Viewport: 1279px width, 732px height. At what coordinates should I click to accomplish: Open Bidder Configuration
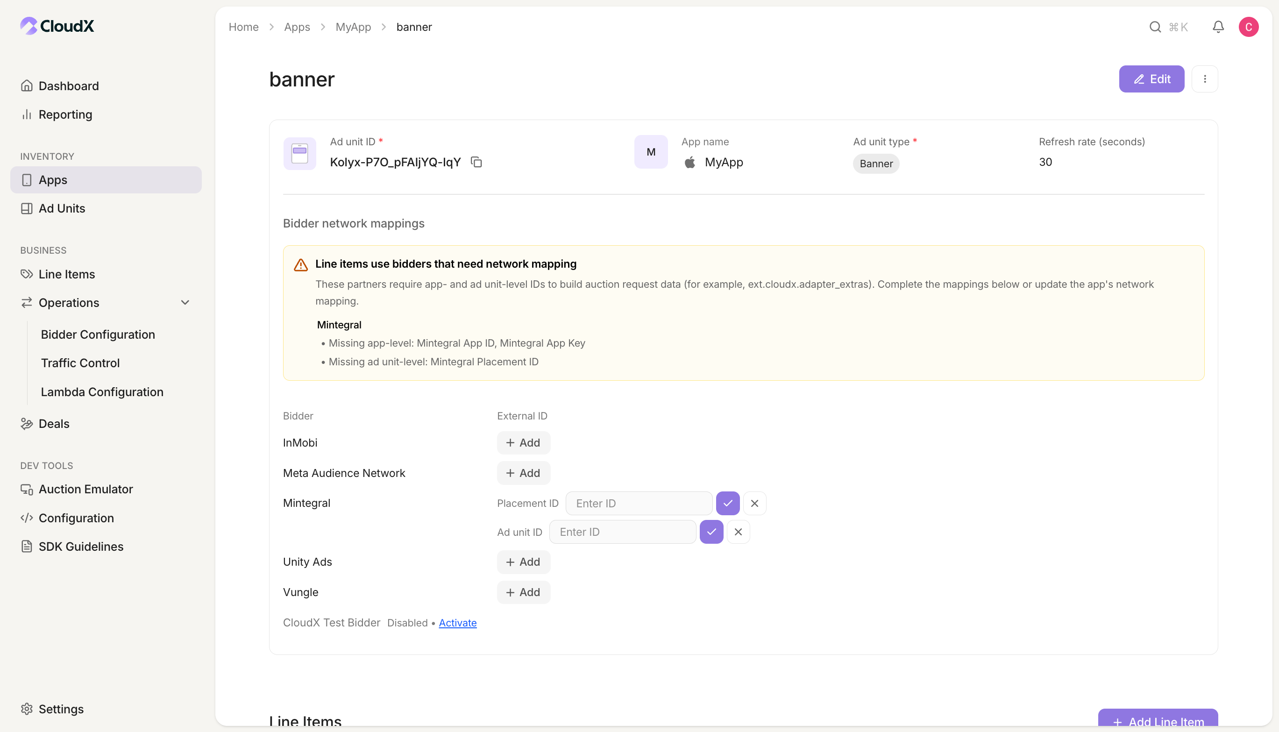98,334
